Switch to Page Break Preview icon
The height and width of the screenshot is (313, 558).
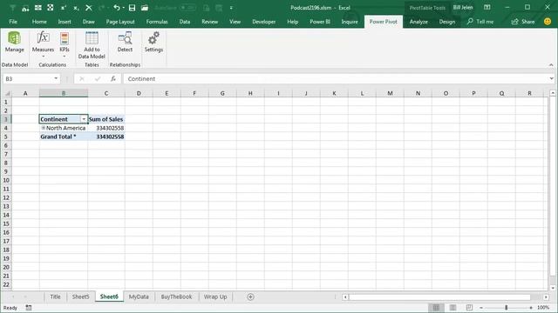[x=469, y=308]
